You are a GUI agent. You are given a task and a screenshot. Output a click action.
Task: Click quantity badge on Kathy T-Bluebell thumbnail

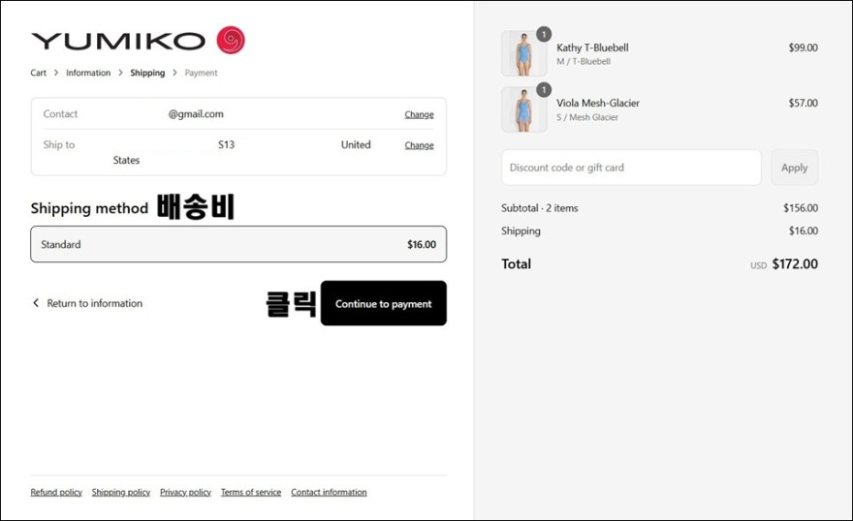544,34
